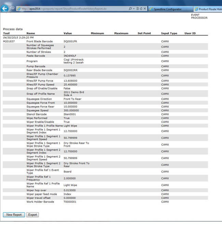Refresh the page with the reload icon
Viewport: 222px width, 227px height.
(x=141, y=9)
